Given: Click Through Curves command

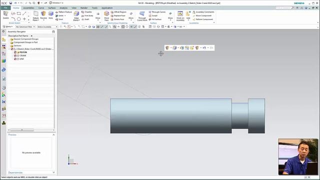Looking at the screenshot, I should tap(157, 12).
